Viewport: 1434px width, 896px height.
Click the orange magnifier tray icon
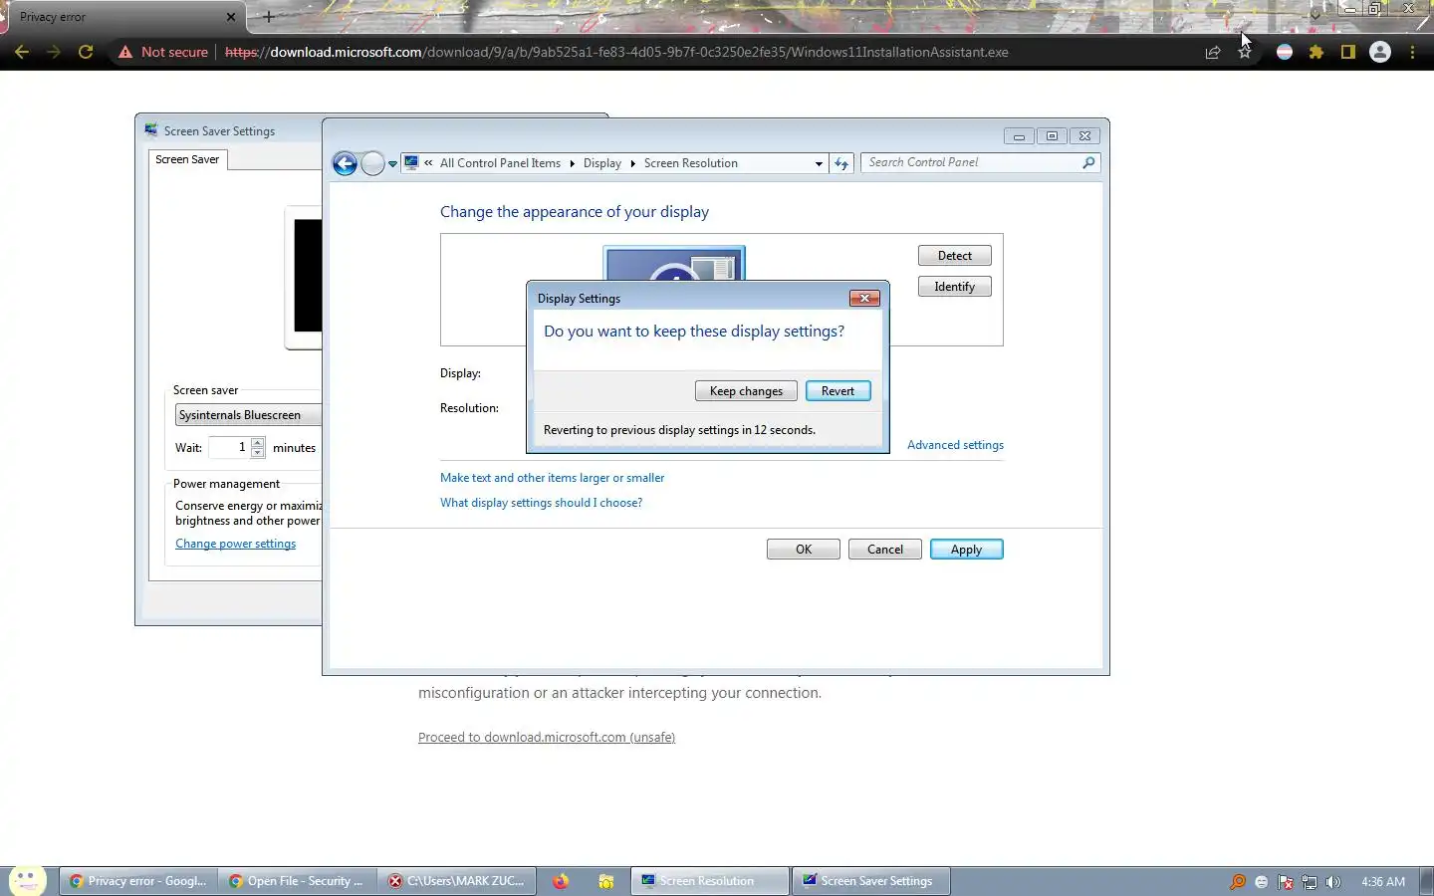[1238, 882]
